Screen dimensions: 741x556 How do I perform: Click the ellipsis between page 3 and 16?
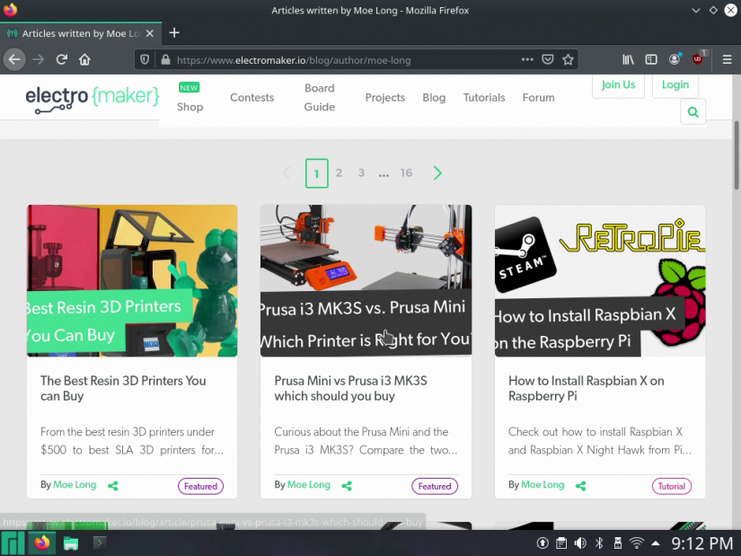point(384,172)
